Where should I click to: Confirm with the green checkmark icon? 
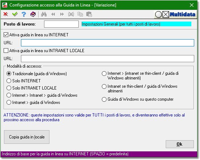point(15,14)
